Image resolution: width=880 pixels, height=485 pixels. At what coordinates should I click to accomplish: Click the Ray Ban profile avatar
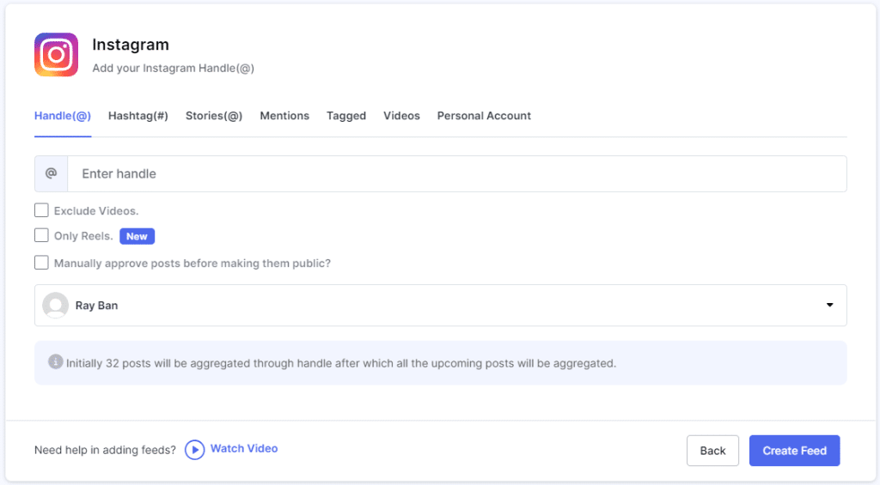pos(55,306)
